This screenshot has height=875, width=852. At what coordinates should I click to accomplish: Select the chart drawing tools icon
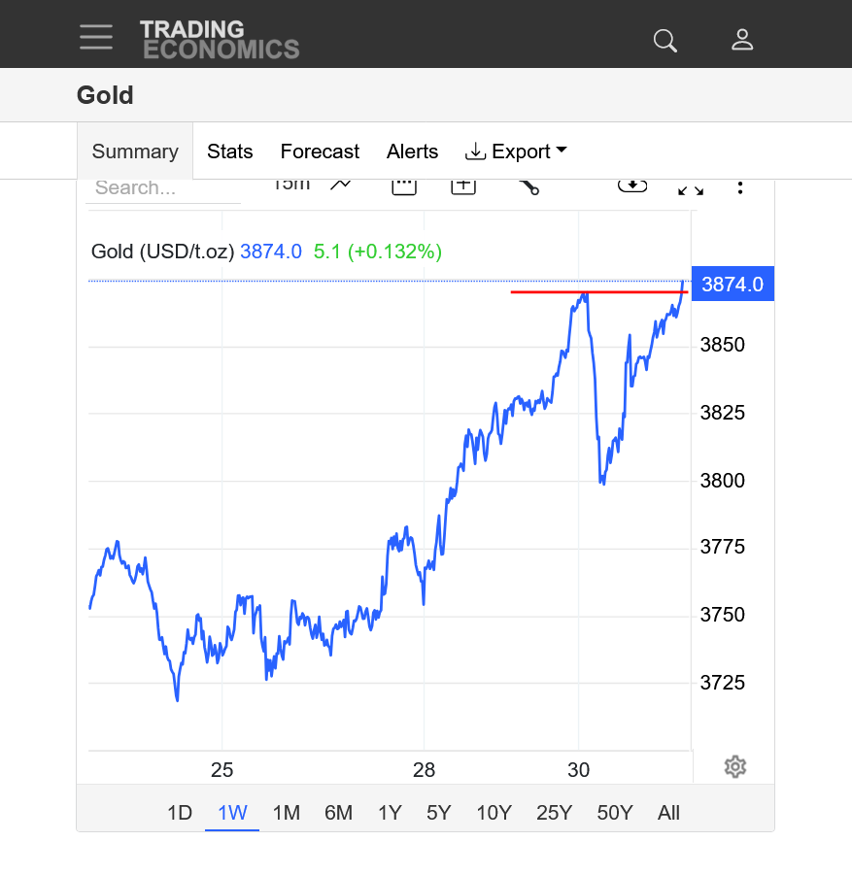(528, 186)
